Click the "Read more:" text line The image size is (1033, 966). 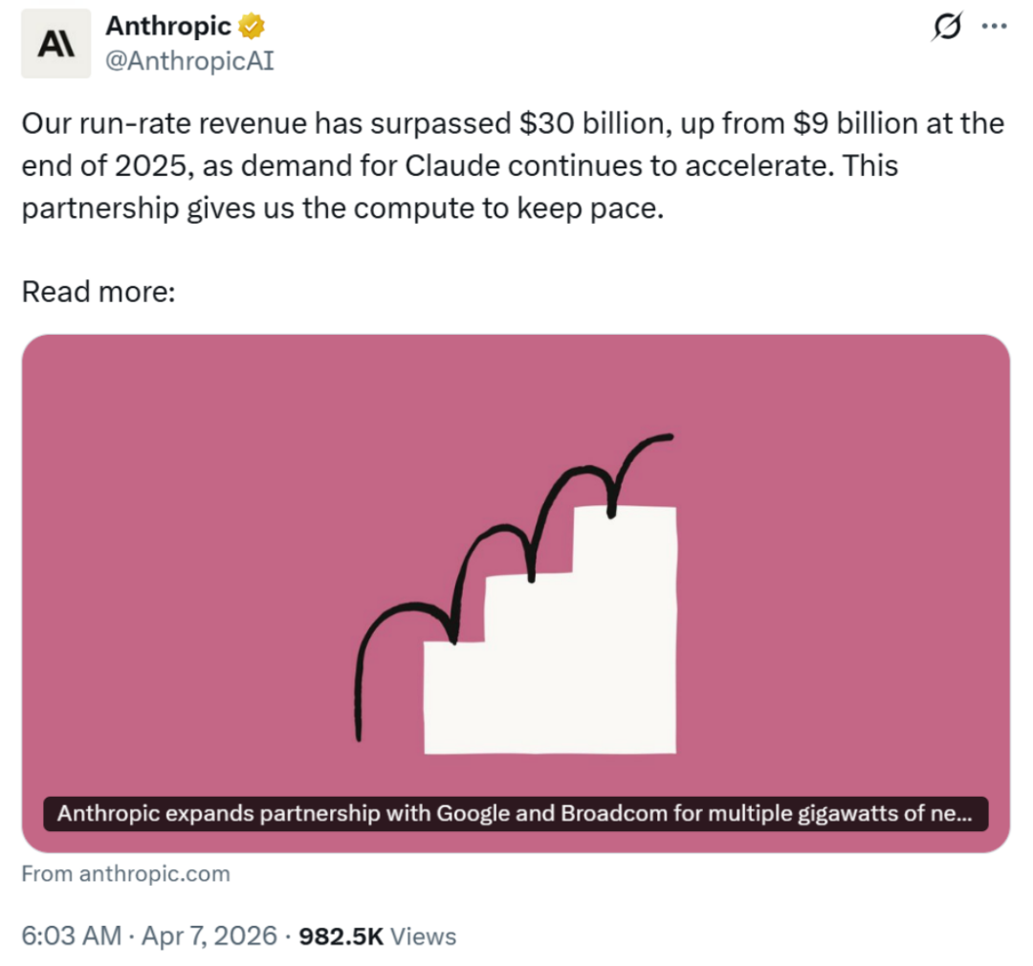[99, 292]
